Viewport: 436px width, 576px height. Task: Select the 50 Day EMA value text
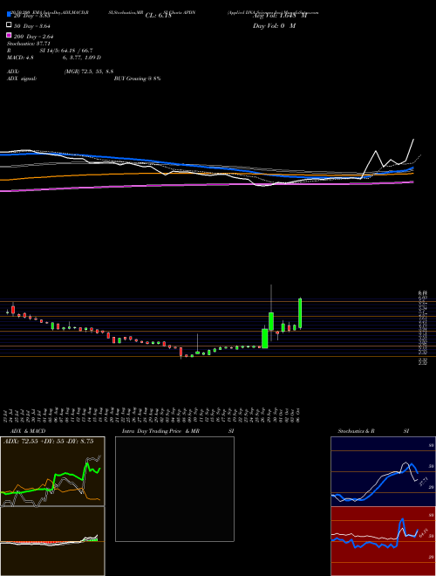tap(32, 26)
